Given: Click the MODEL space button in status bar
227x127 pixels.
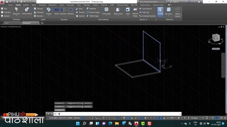Looking at the screenshot, I should tap(77, 118).
